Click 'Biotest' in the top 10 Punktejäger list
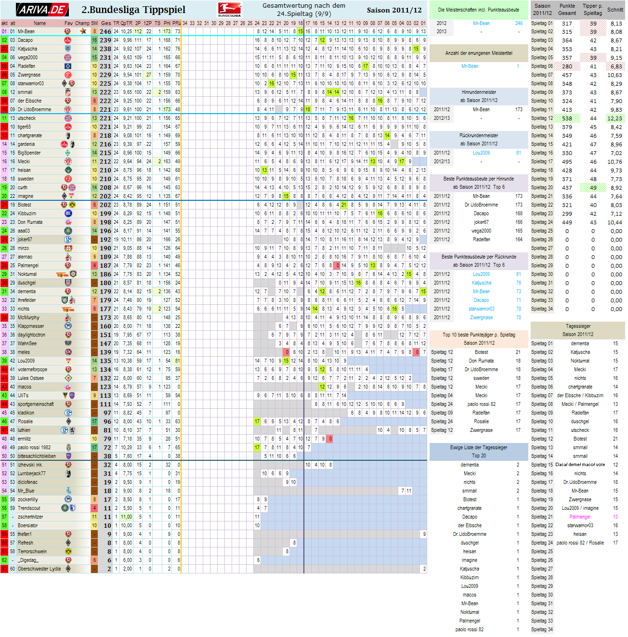 [x=481, y=352]
